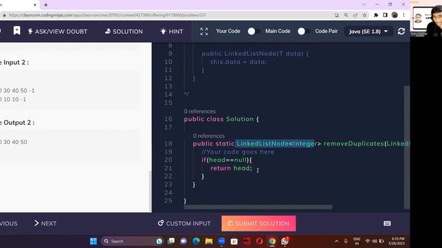Close the current browser tab
This screenshot has width=442, height=248.
[x=35, y=5]
